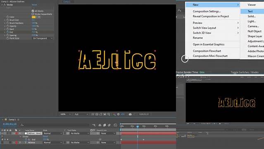Viewport: 264px width, 149px height.
Task: Expand the Opacity property
Action: click(5, 26)
